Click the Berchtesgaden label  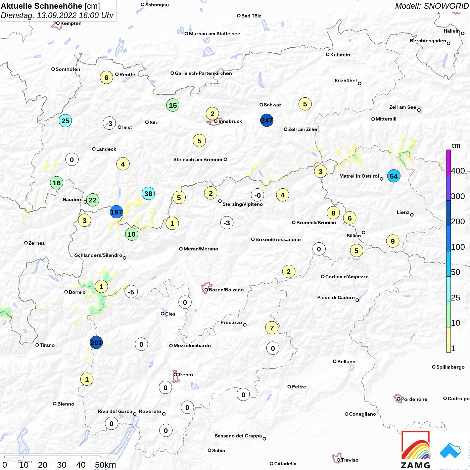428,41
